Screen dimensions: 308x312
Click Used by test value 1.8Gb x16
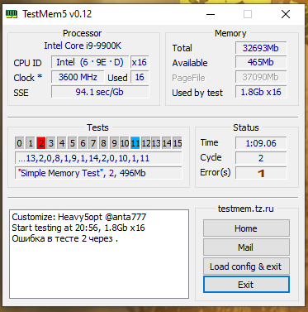(x=261, y=92)
